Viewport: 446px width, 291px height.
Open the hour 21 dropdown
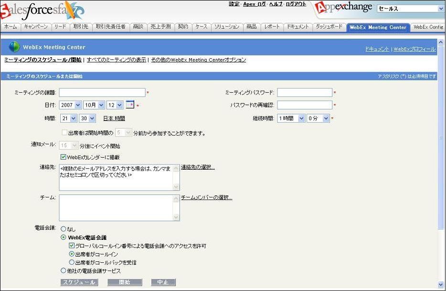[69, 118]
